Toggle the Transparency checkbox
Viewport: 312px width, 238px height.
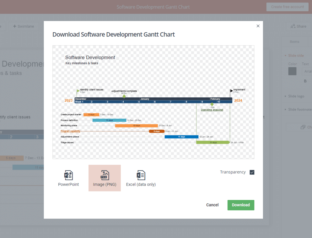(x=252, y=172)
